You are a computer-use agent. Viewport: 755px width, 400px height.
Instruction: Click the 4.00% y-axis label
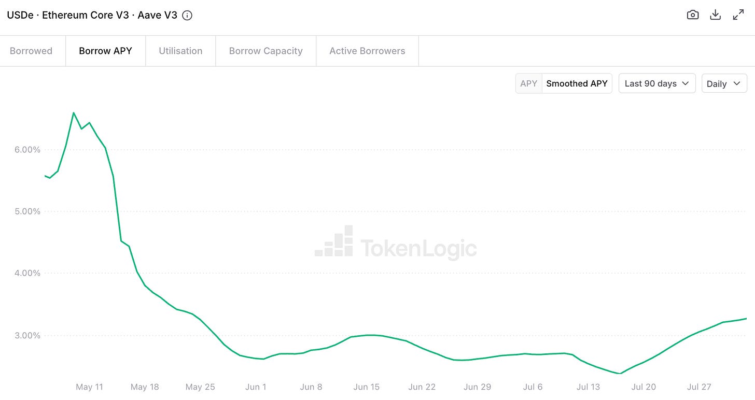coord(27,273)
